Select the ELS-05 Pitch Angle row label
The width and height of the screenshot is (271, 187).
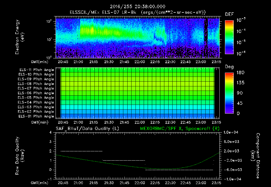click(x=36, y=98)
